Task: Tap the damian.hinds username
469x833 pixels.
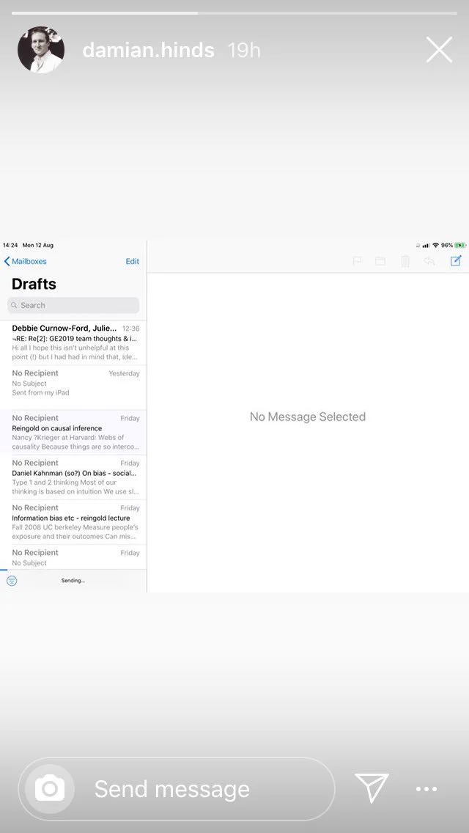Action: [x=149, y=51]
